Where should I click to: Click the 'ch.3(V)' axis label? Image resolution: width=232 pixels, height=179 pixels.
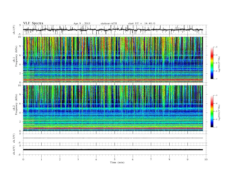tap(14, 138)
